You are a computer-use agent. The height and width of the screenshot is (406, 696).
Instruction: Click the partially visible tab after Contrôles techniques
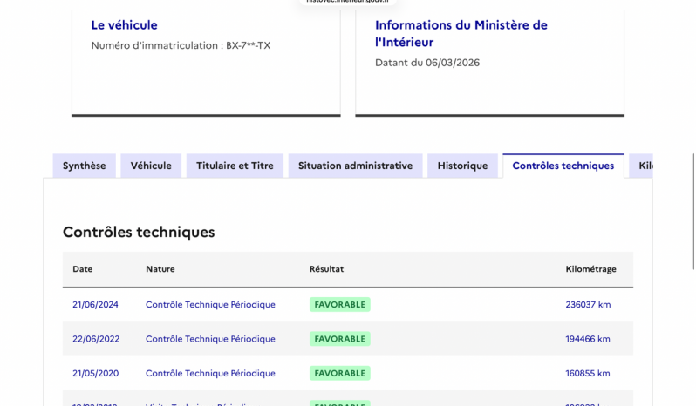[x=642, y=166]
